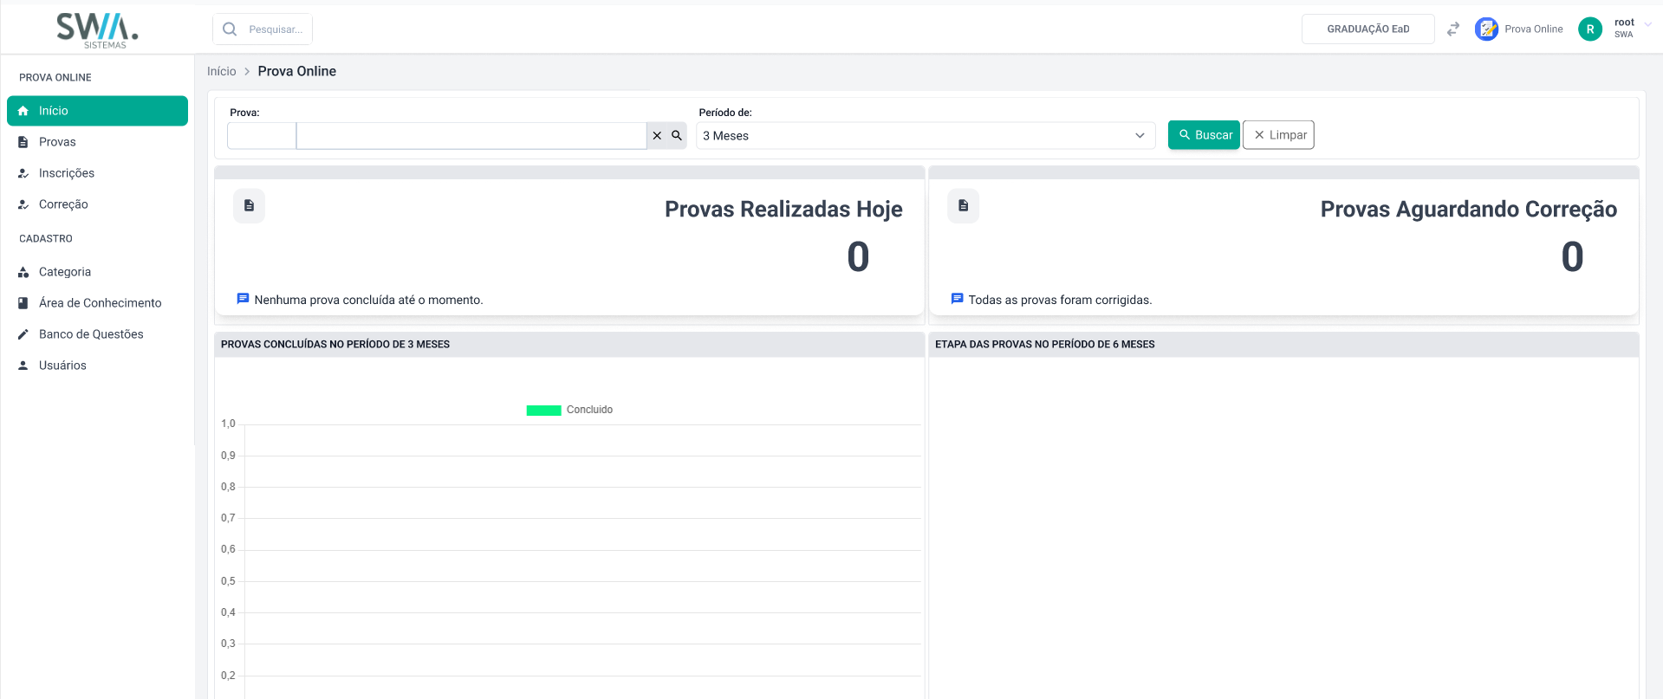Open Inscrições from the sidebar
Viewport: 1663px width, 699px height.
[x=67, y=173]
